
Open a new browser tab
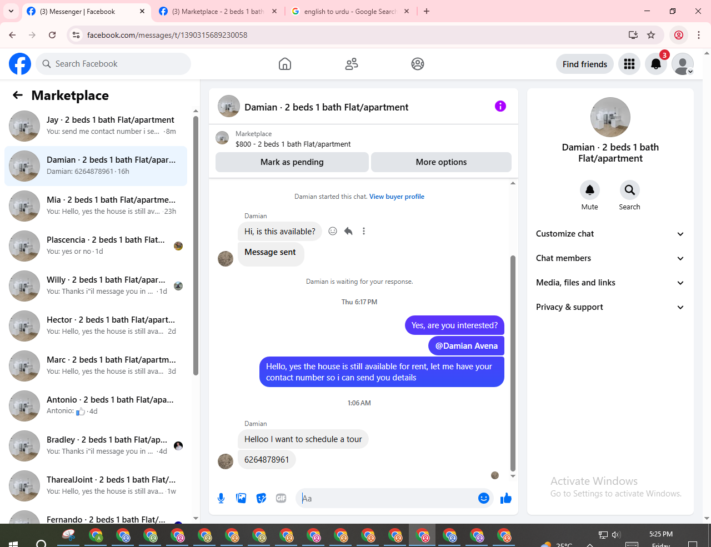pyautogui.click(x=427, y=11)
